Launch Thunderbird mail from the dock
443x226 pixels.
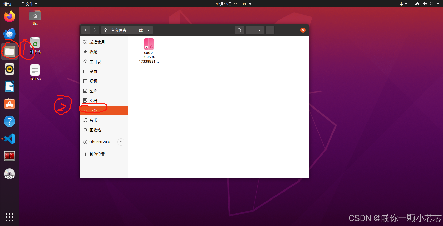click(10, 34)
